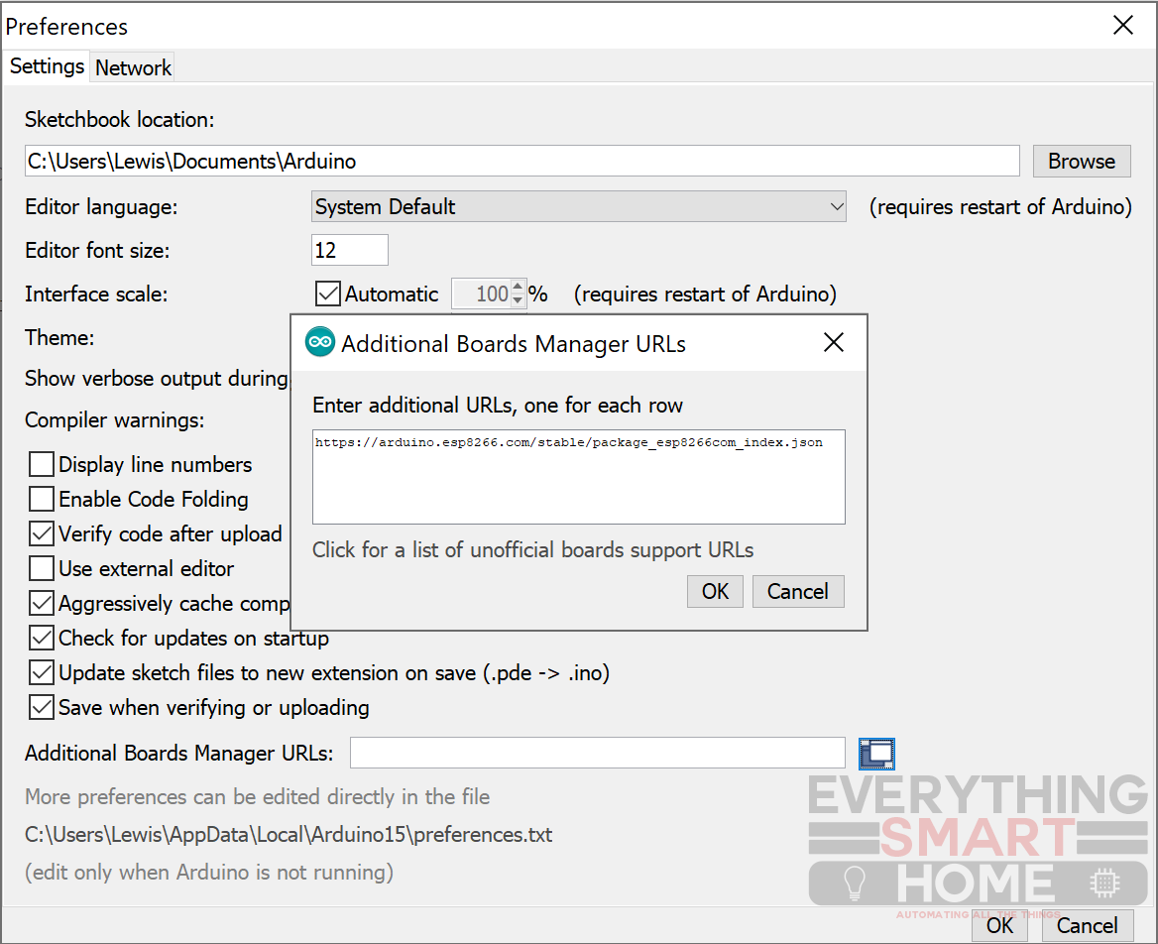Image resolution: width=1158 pixels, height=944 pixels.
Task: Click 'Enter additional URLs, one for each row'
Action: point(498,406)
